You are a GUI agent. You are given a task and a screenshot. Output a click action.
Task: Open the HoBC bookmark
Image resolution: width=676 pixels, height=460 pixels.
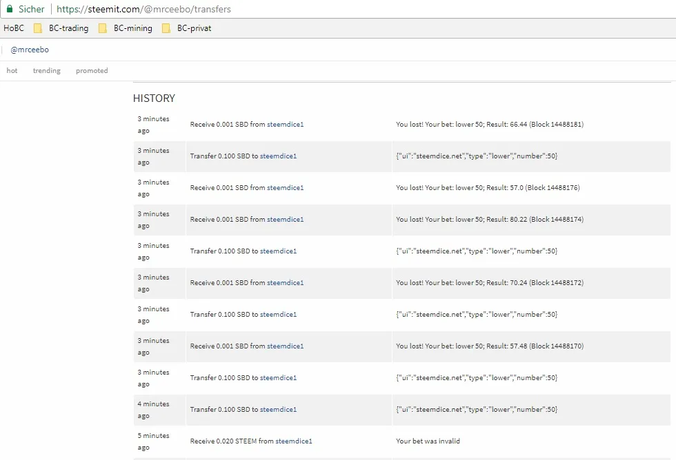click(x=14, y=28)
